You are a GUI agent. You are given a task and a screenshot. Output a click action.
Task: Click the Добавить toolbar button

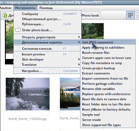pyautogui.click(x=7, y=15)
